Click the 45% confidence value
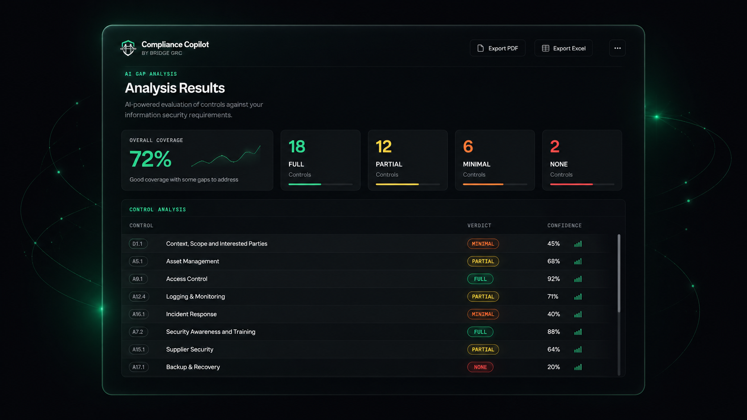Image resolution: width=747 pixels, height=420 pixels. coord(554,244)
